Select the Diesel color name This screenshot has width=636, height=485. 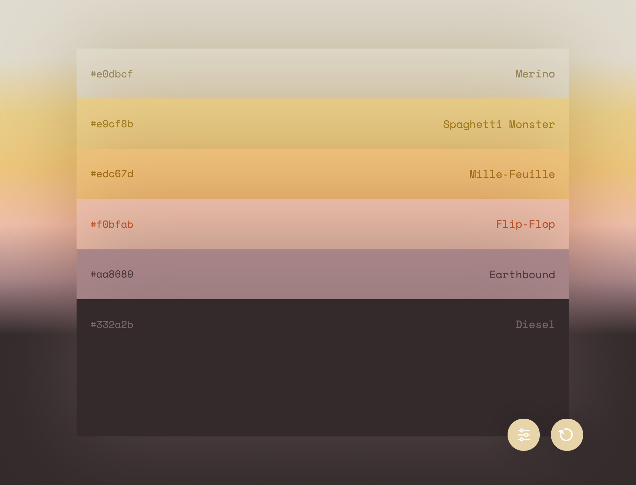(535, 325)
